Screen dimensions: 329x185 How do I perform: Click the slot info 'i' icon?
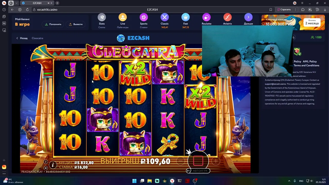53,165
